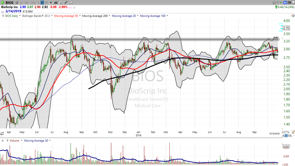
Task: Switch to the hourly (h) timeframe
Action: coord(38,3)
